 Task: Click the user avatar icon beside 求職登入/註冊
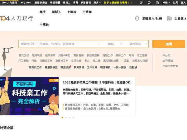137,18
